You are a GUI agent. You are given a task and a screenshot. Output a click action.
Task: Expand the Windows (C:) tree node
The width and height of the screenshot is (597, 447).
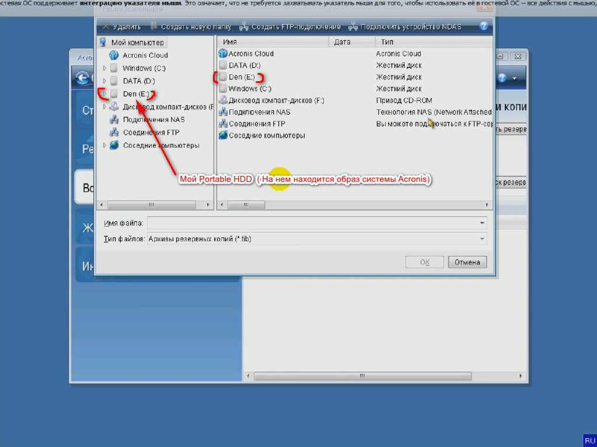105,68
